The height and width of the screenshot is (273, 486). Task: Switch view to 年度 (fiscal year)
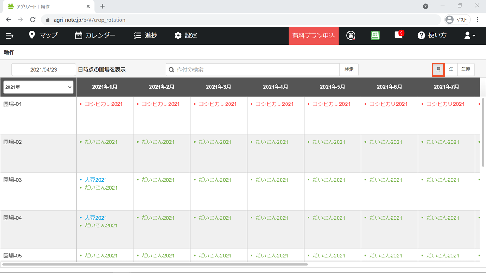[x=466, y=69]
